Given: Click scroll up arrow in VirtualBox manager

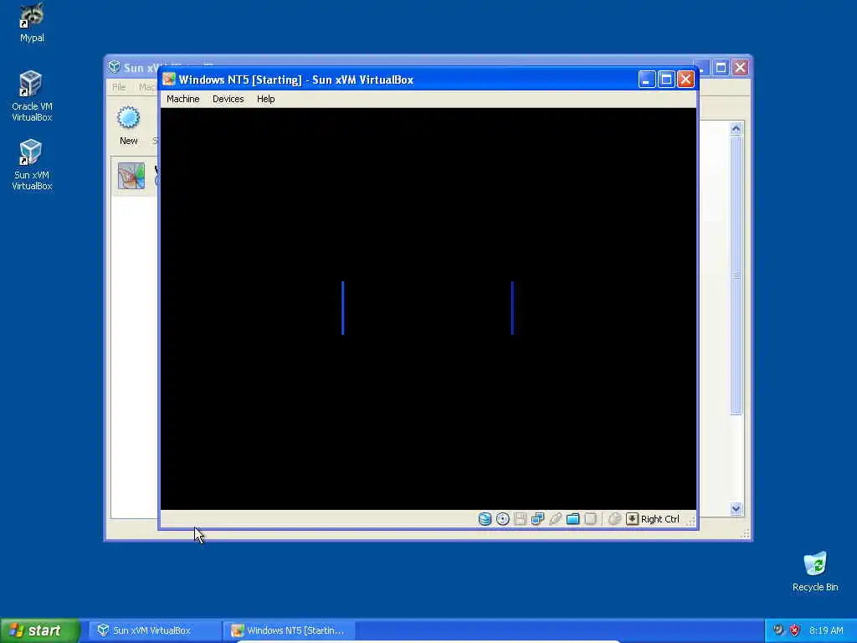Looking at the screenshot, I should pyautogui.click(x=736, y=129).
